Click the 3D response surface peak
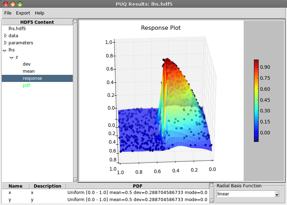 point(167,60)
